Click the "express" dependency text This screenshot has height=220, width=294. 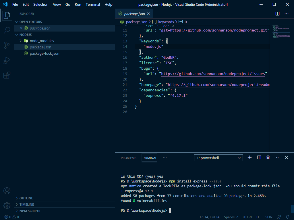point(153,96)
